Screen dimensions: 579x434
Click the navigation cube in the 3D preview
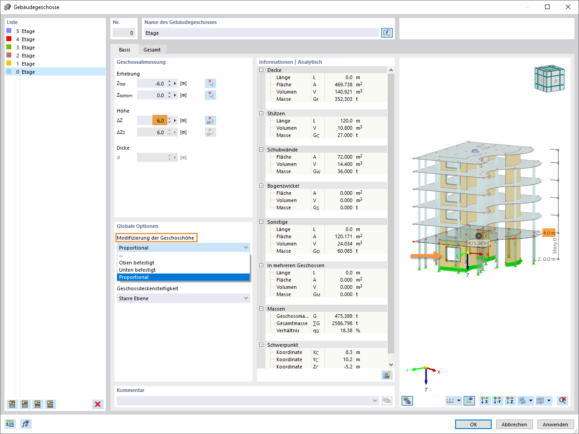[x=549, y=79]
